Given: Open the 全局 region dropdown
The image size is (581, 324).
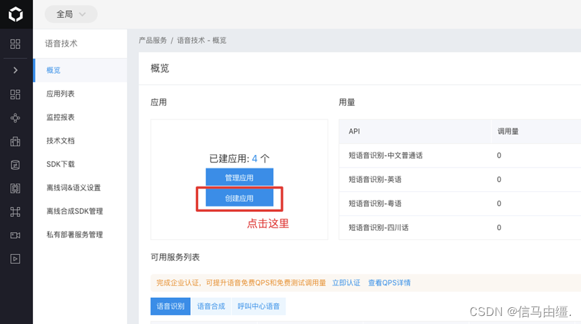Looking at the screenshot, I should [x=71, y=14].
